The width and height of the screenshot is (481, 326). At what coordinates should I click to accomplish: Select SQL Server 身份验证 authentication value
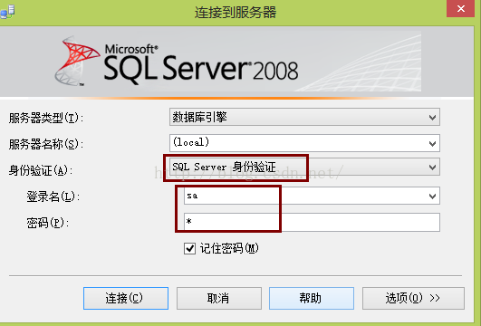click(224, 167)
